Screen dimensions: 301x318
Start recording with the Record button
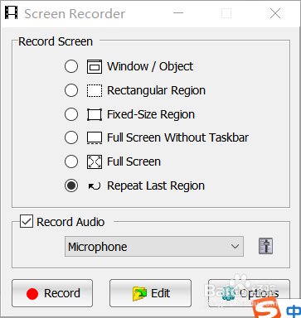(x=52, y=293)
